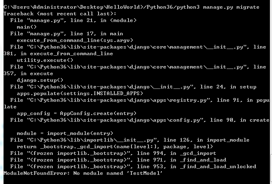
Task: Click the 'Traceback (most recent call last)' line
Action: [60, 14]
